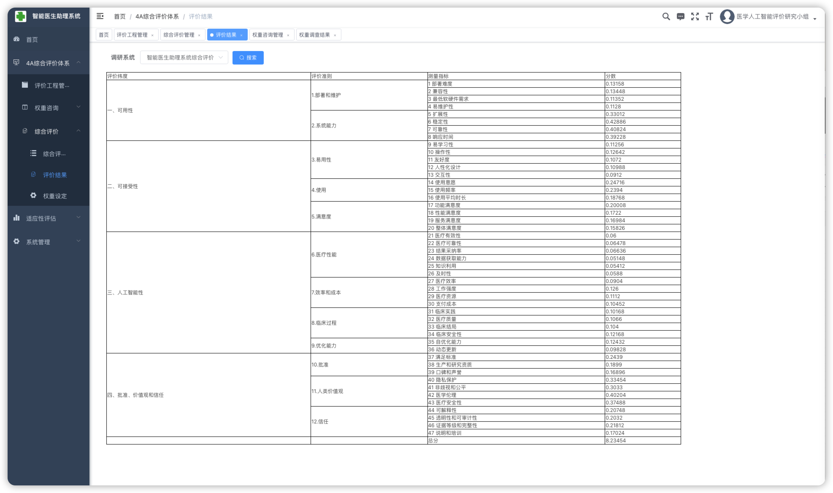Viewport: 833px width, 493px height.
Task: Click the blue document icon beside 评价结果
Action: pyautogui.click(x=33, y=175)
